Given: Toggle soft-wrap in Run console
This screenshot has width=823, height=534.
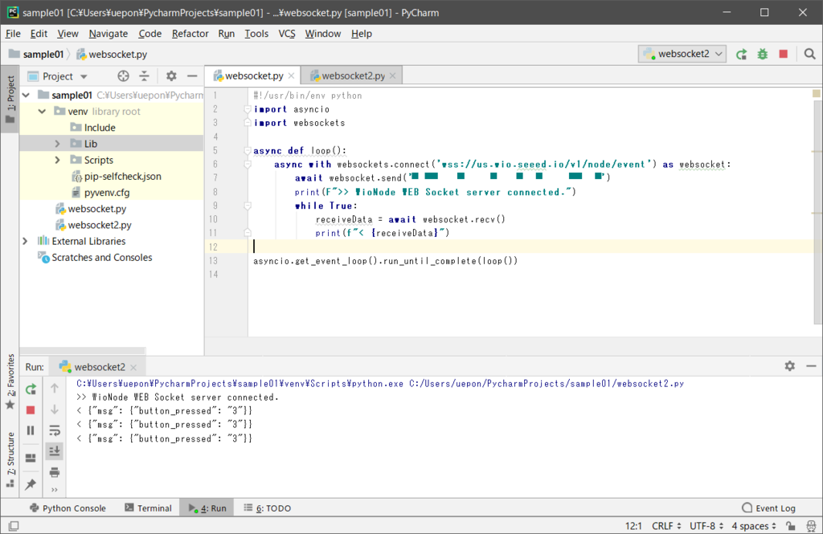Looking at the screenshot, I should pyautogui.click(x=55, y=430).
